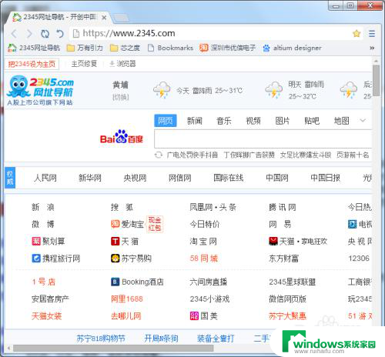Image resolution: width=385 pixels, height=357 pixels.
Task: Open 聚划算 with its pink icon
Action: click(x=49, y=242)
